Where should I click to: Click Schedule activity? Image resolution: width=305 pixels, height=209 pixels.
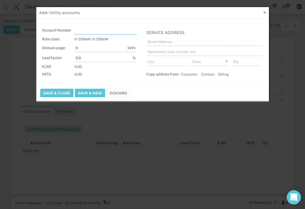(x=83, y=203)
